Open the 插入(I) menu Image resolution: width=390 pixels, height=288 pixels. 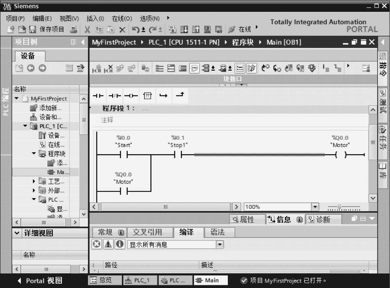(95, 18)
